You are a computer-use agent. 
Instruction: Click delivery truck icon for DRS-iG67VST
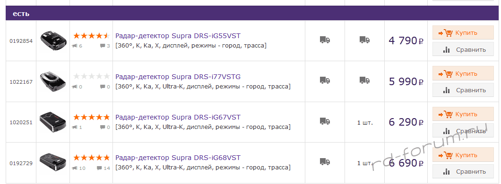click(x=325, y=121)
